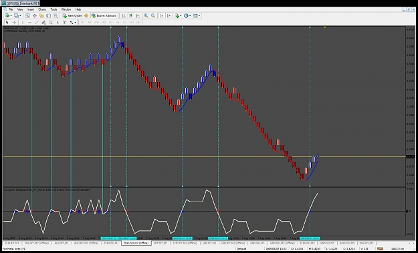Zoom out of the chart
Viewport: 418px width, 253px height.
(153, 16)
